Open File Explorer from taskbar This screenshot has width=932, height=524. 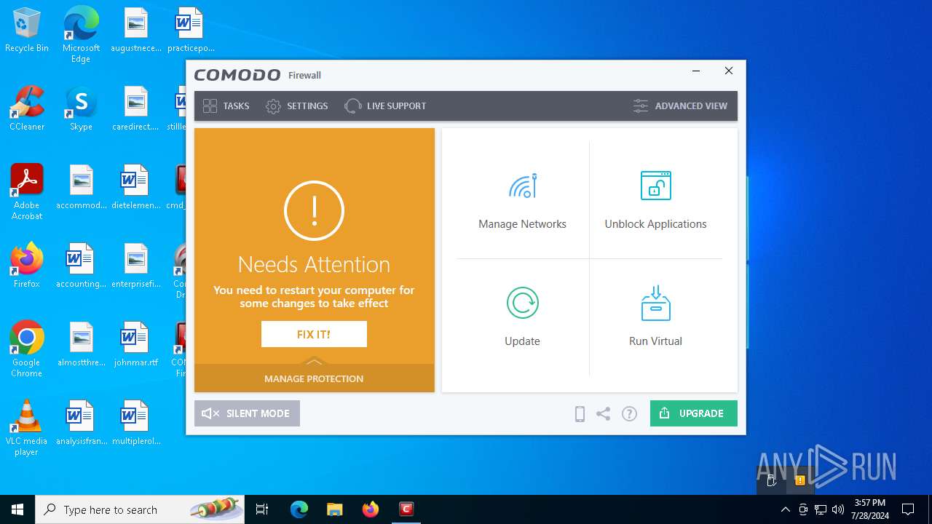334,509
